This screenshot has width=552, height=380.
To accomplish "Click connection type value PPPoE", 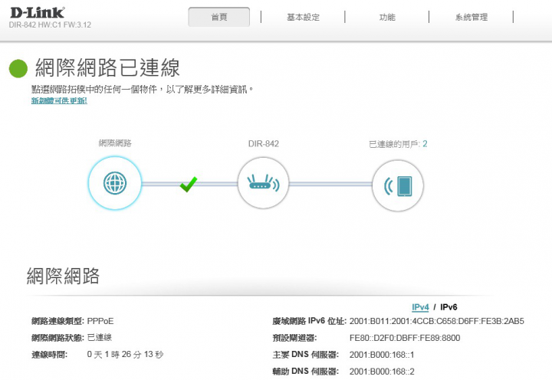I will 100,321.
